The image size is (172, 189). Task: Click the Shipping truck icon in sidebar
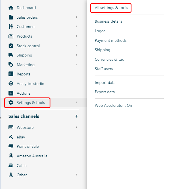coord(11,55)
